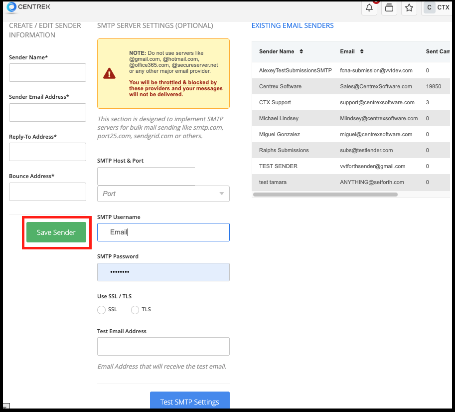
Task: Focus the Bounce Address field
Action: tap(47, 192)
